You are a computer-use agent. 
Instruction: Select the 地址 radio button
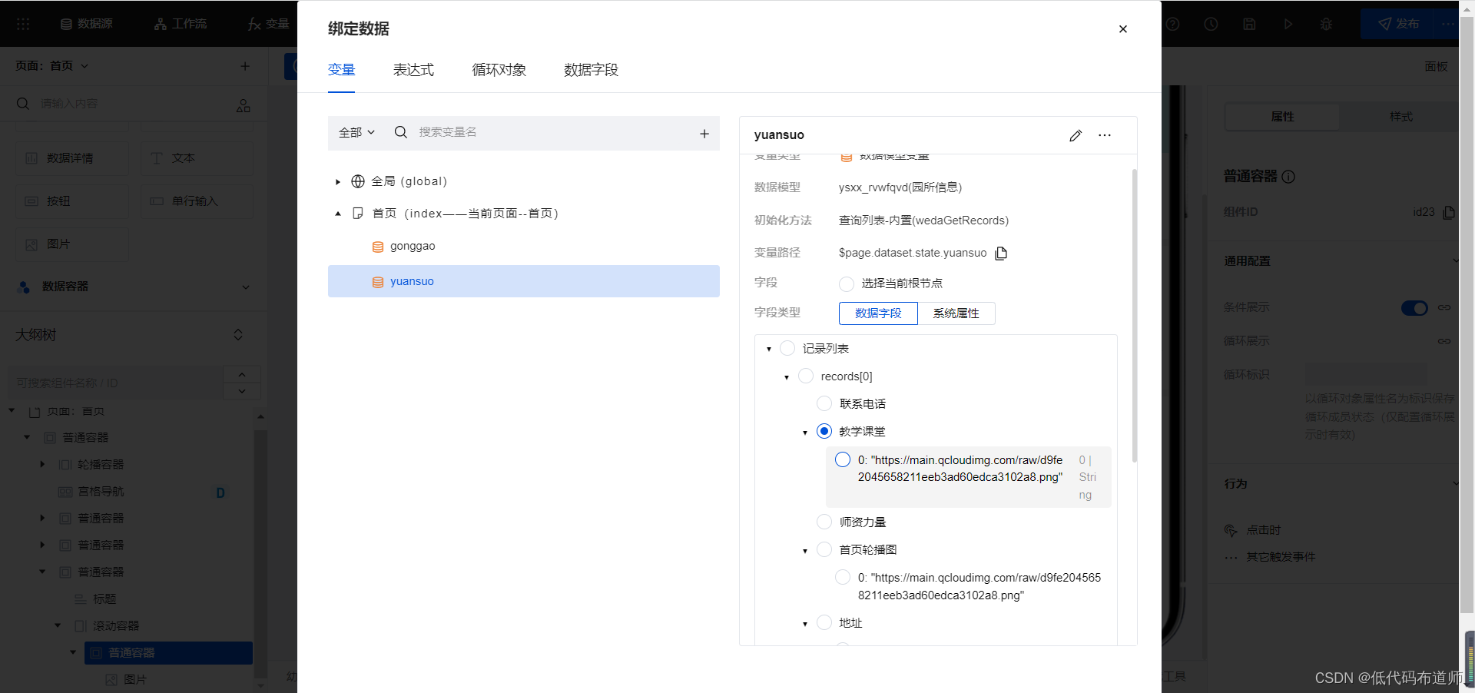tap(824, 622)
